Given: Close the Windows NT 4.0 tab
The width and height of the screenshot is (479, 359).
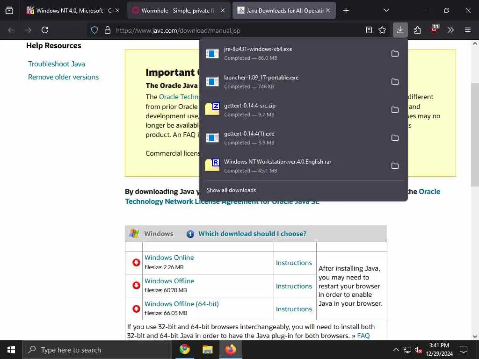Looking at the screenshot, I should point(117,10).
